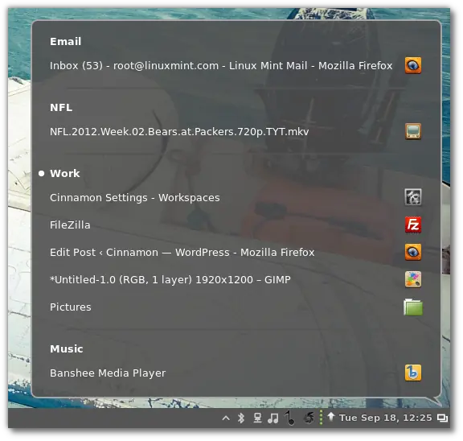Image resolution: width=463 pixels, height=441 pixels.
Task: Open the calendar from Tue Sep 18 clock
Action: coord(385,418)
